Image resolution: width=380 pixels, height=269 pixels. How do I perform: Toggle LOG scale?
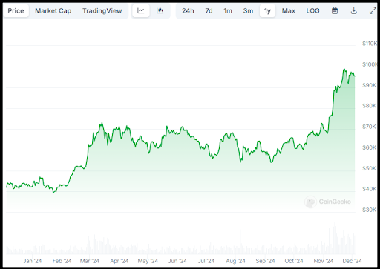click(x=312, y=11)
